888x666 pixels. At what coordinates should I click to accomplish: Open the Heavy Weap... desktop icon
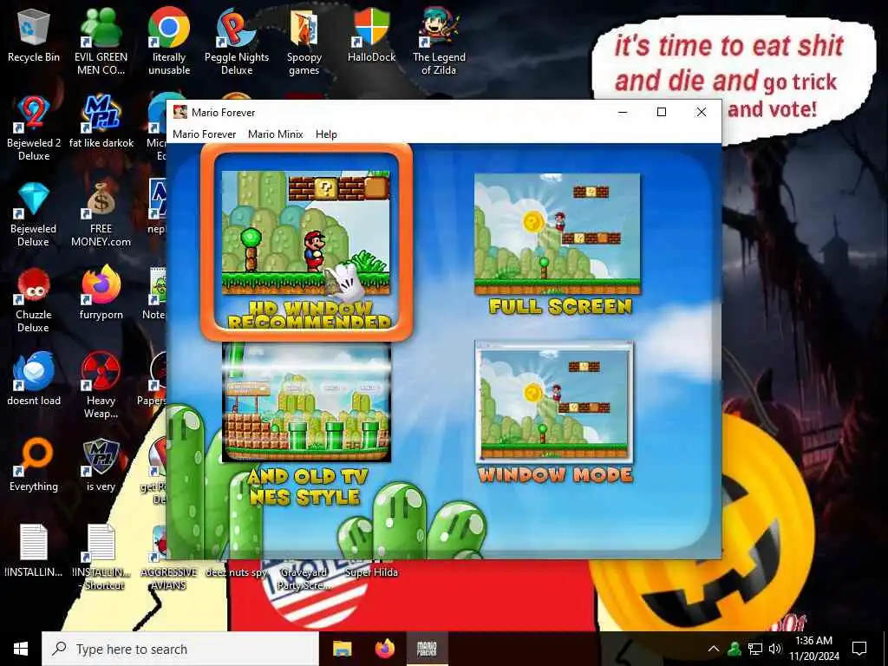pyautogui.click(x=101, y=386)
